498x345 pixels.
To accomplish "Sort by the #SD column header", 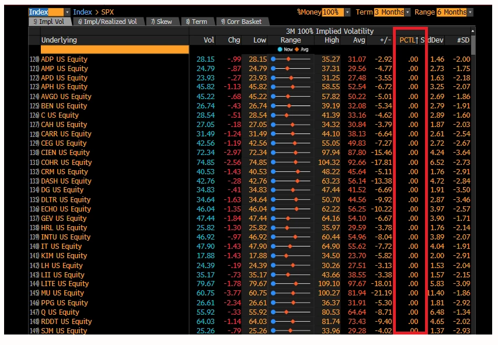I will tap(463, 40).
